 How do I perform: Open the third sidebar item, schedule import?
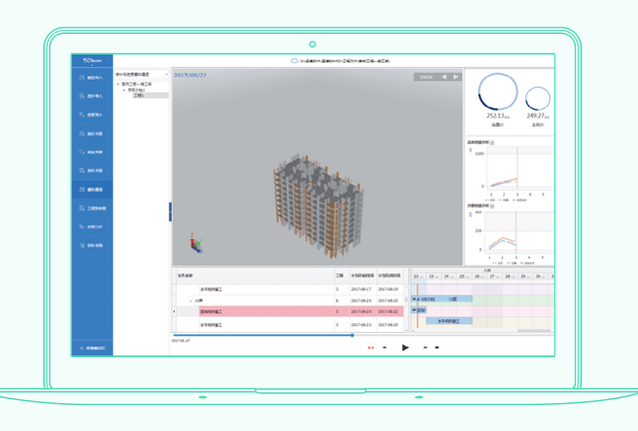pos(92,115)
